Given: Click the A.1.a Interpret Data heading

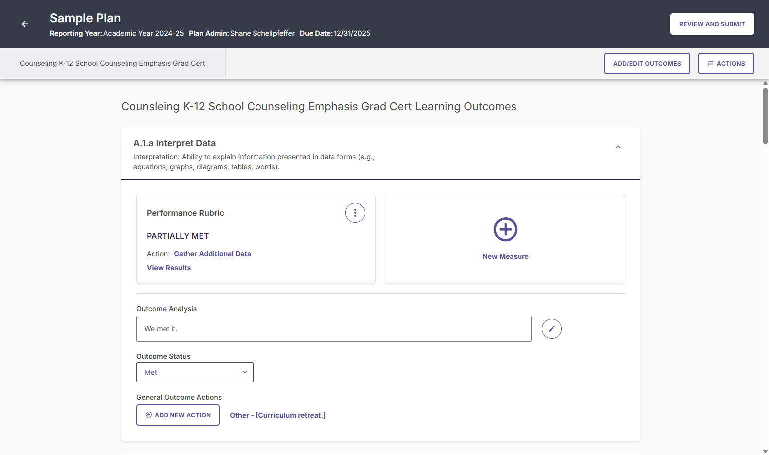Looking at the screenshot, I should click(174, 143).
